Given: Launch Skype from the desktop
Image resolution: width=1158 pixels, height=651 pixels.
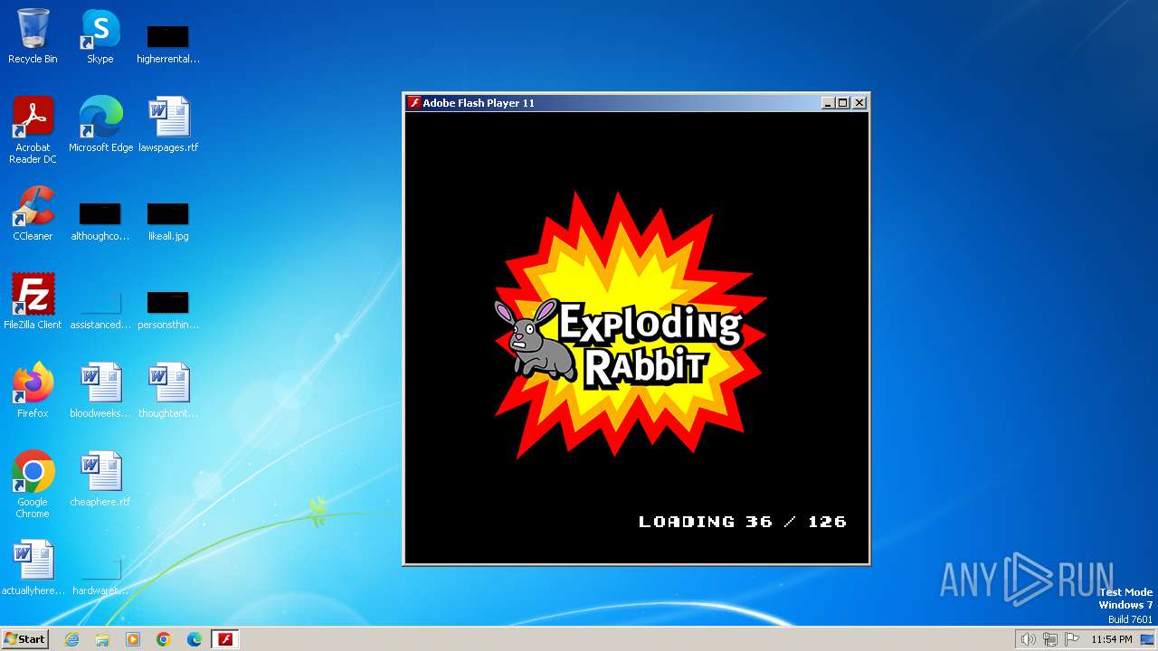Looking at the screenshot, I should tap(100, 36).
